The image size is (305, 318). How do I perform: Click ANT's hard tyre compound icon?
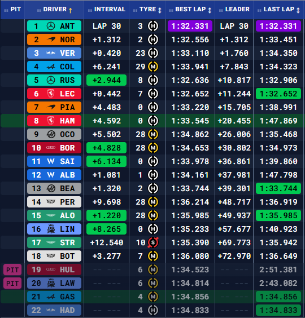point(153,26)
